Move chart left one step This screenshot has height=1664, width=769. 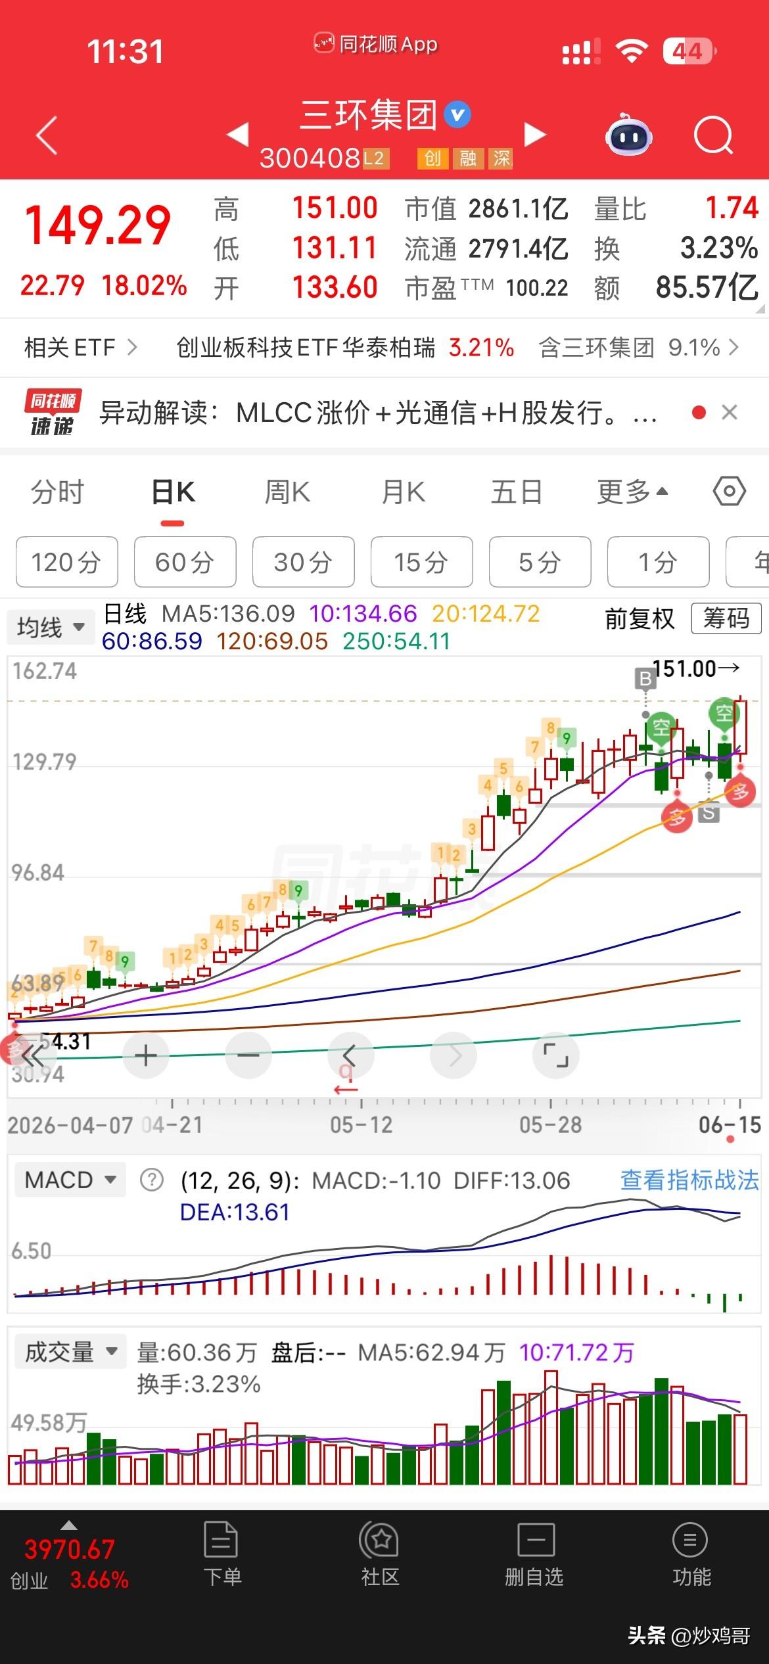350,1055
